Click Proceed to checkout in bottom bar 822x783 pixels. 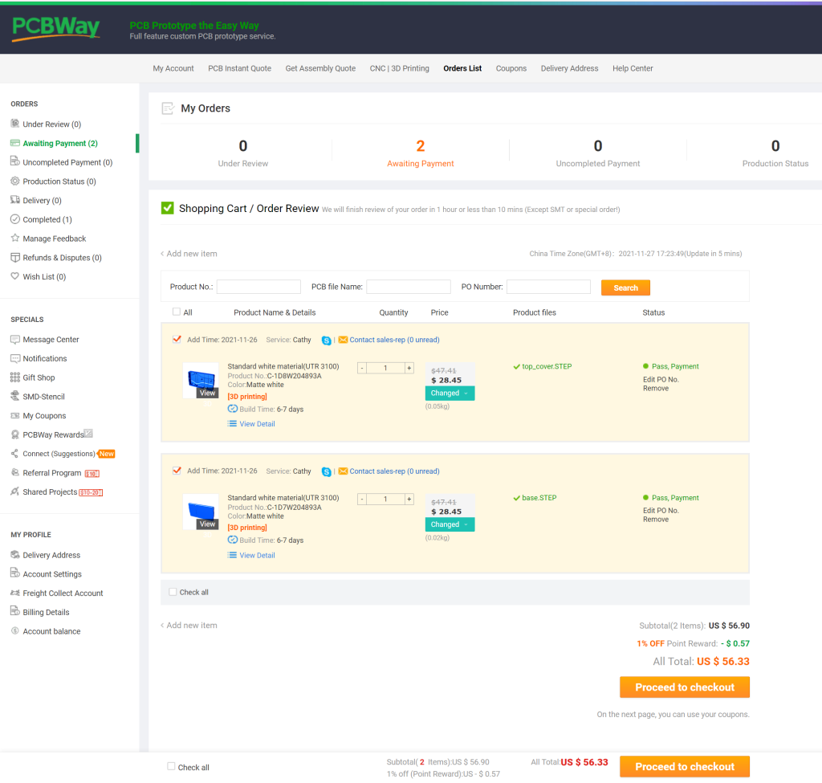pyautogui.click(x=685, y=767)
